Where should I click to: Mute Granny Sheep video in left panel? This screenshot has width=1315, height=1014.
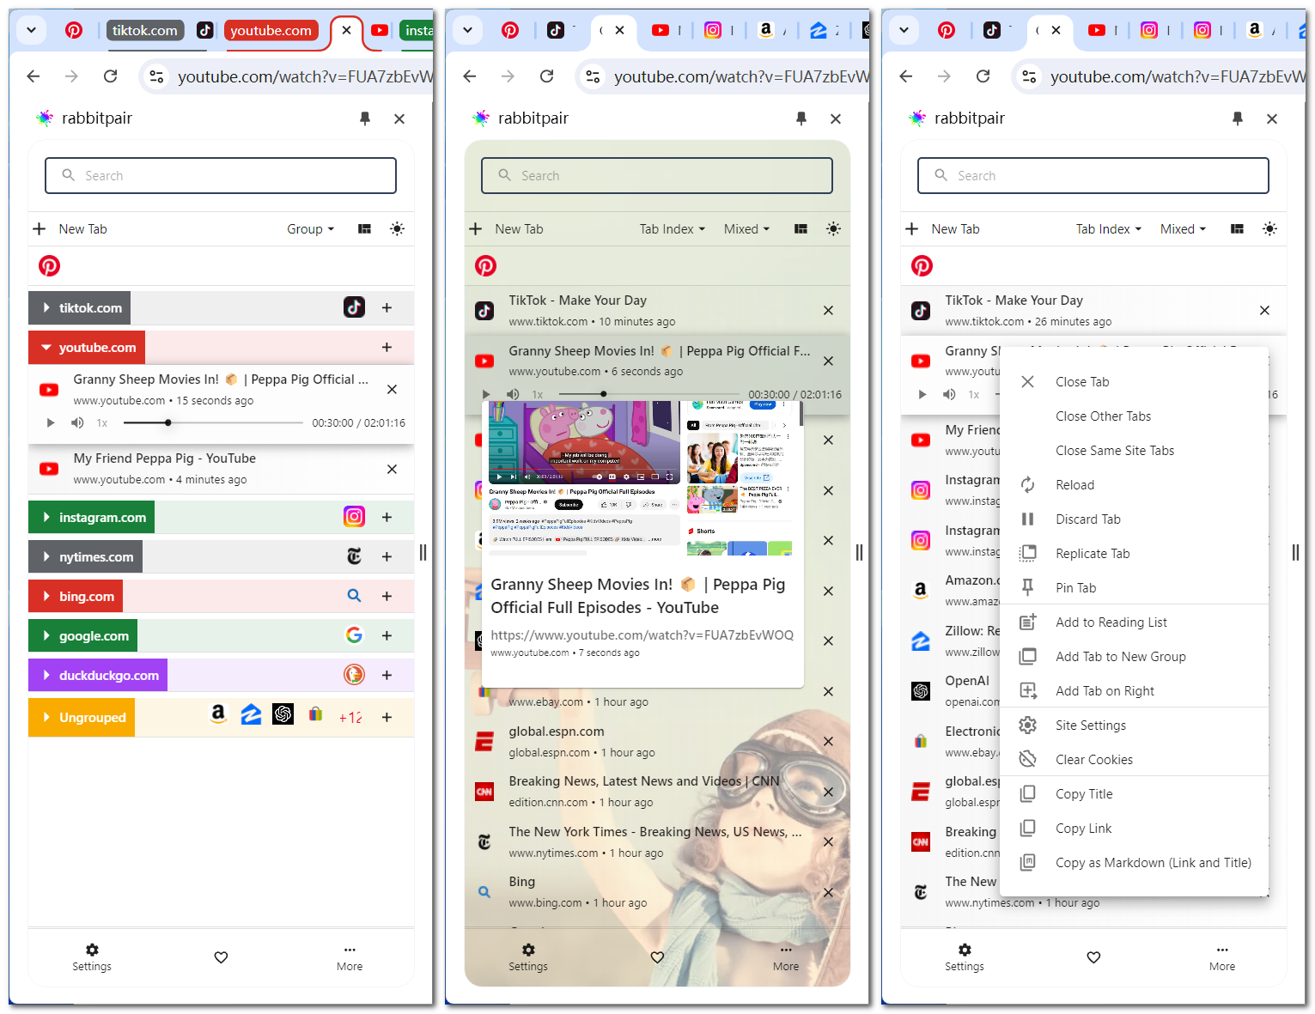click(77, 423)
